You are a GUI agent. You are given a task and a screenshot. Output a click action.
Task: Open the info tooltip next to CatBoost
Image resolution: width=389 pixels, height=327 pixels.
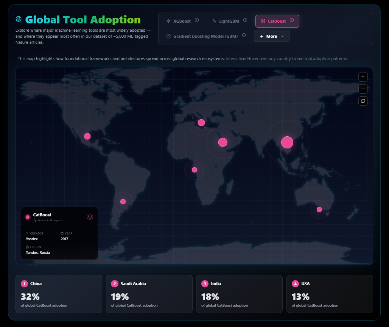pos(291,20)
